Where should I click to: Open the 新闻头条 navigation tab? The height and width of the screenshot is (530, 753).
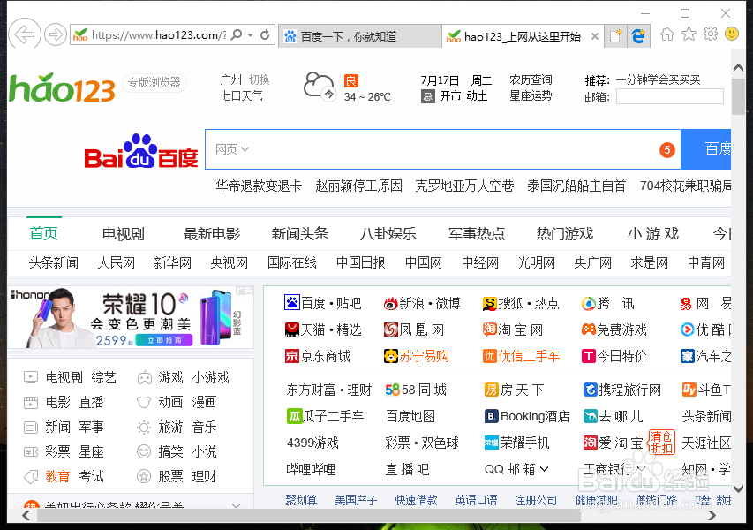point(299,233)
